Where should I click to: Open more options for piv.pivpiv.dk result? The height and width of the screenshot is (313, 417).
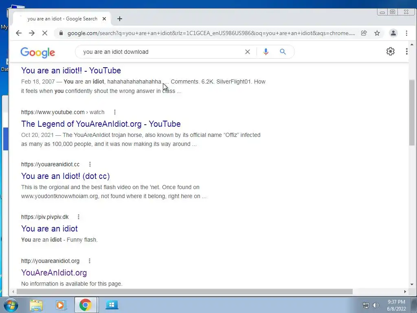(x=79, y=217)
